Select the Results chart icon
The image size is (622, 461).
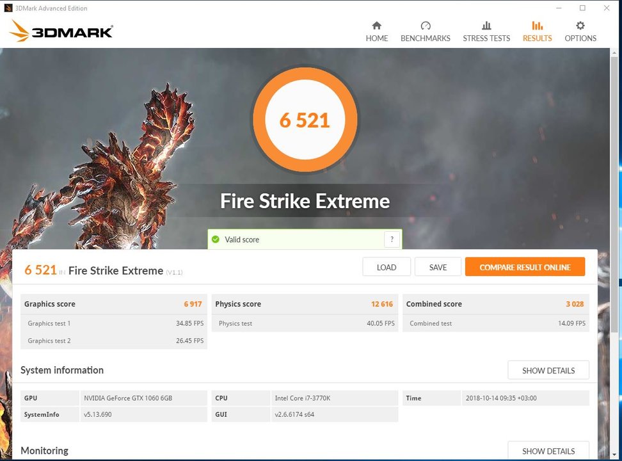[x=537, y=26]
